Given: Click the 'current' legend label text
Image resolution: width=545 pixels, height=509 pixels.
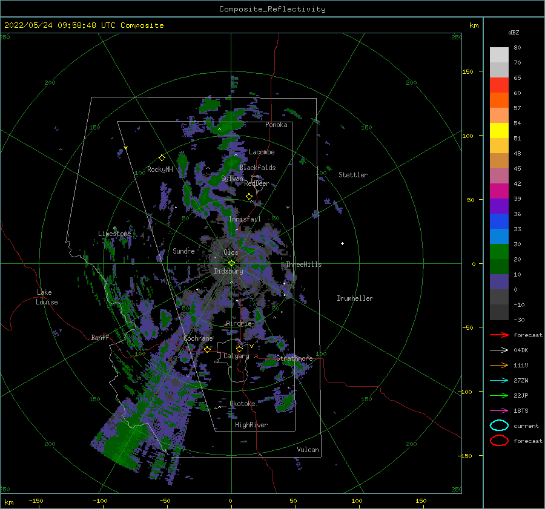Looking at the screenshot, I should click(526, 425).
